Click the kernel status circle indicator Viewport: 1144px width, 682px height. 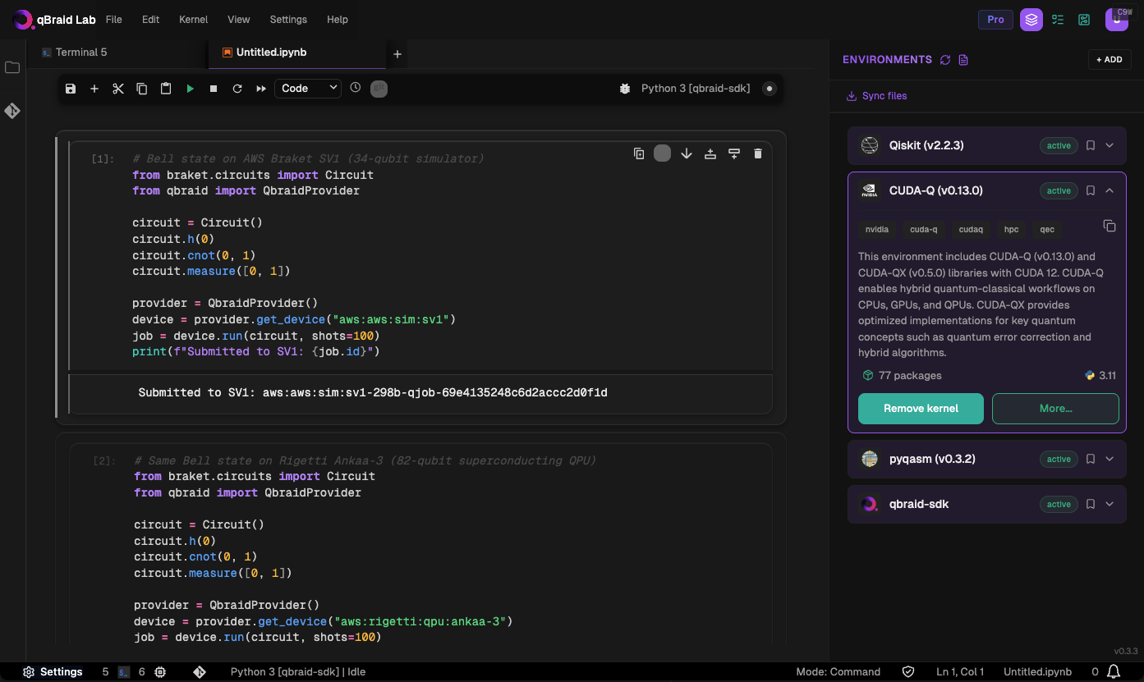770,89
